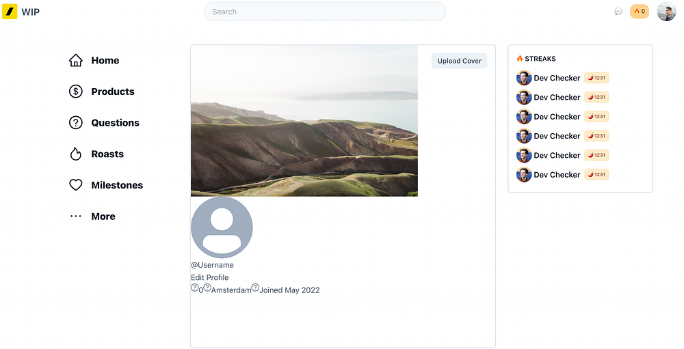Click the icon before Joined May 2022
Screen dimensions: 684x349
[x=256, y=288]
